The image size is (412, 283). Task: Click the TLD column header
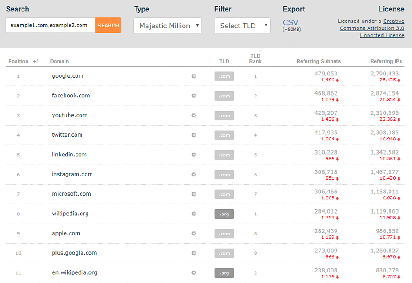click(224, 61)
